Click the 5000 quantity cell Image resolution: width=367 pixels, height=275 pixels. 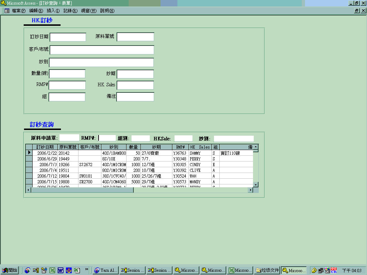133,182
